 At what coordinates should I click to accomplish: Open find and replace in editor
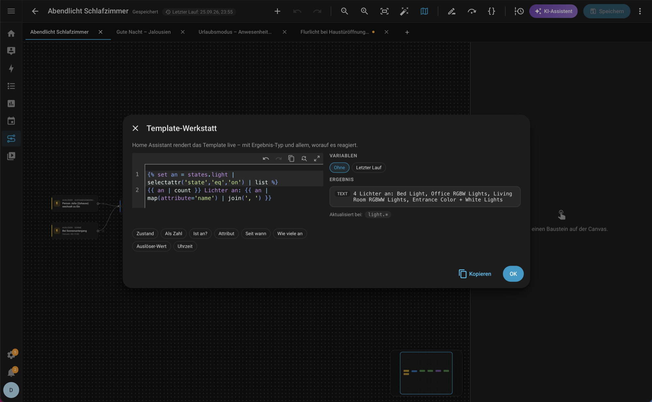coord(304,158)
